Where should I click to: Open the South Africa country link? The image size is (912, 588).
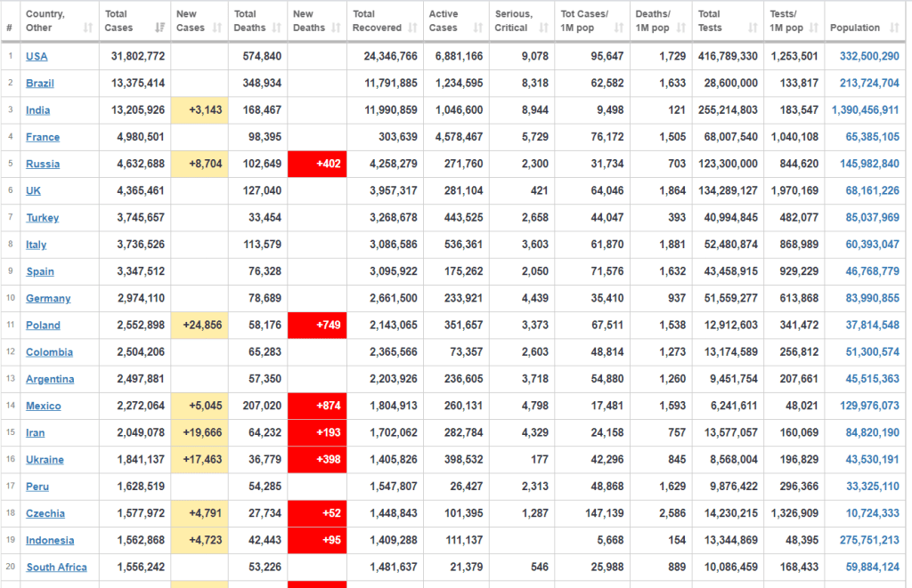pyautogui.click(x=56, y=568)
